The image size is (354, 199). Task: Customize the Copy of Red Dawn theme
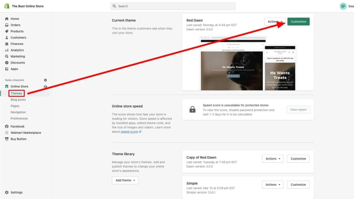(298, 159)
